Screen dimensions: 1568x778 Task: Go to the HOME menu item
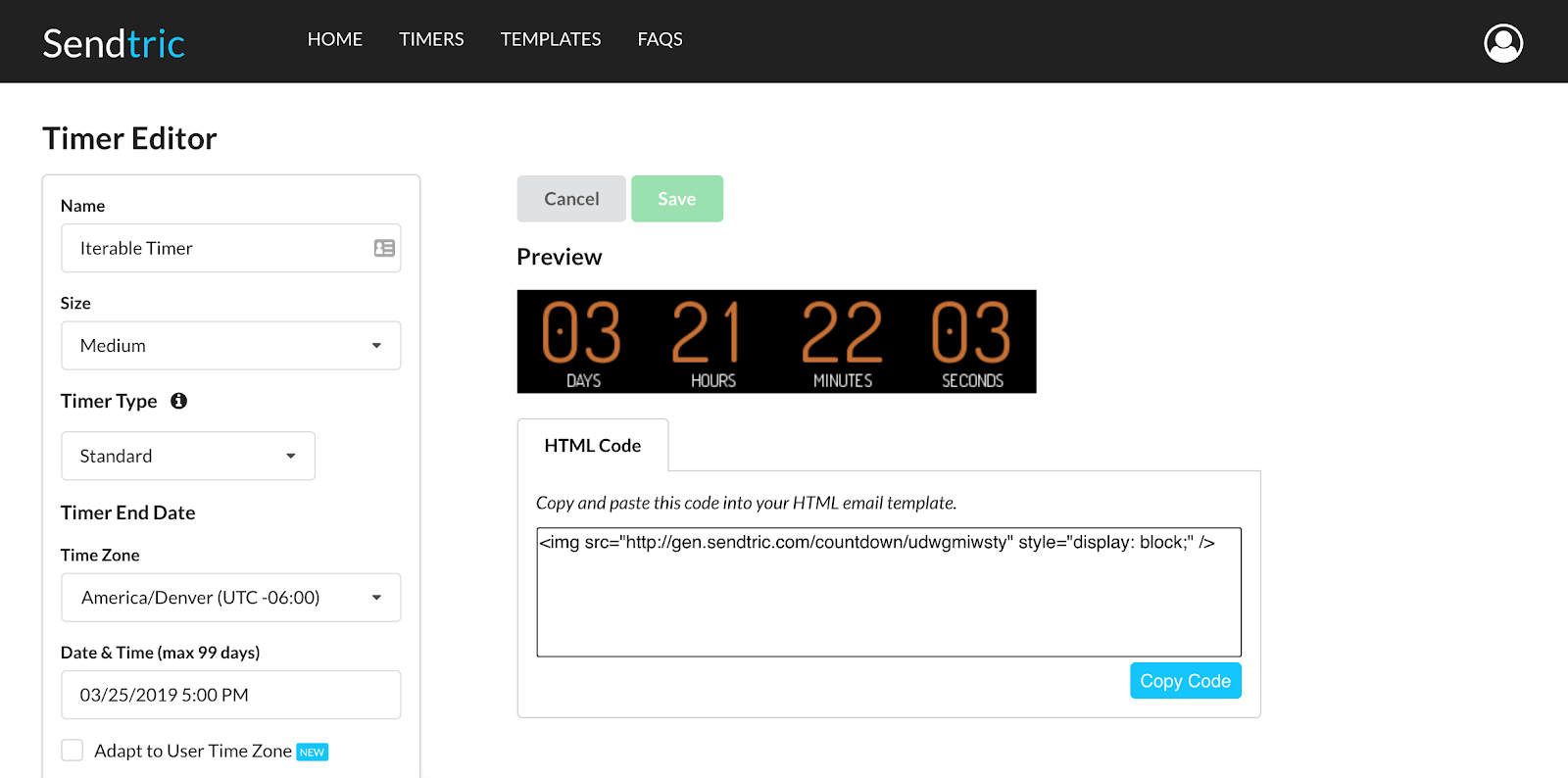tap(335, 39)
